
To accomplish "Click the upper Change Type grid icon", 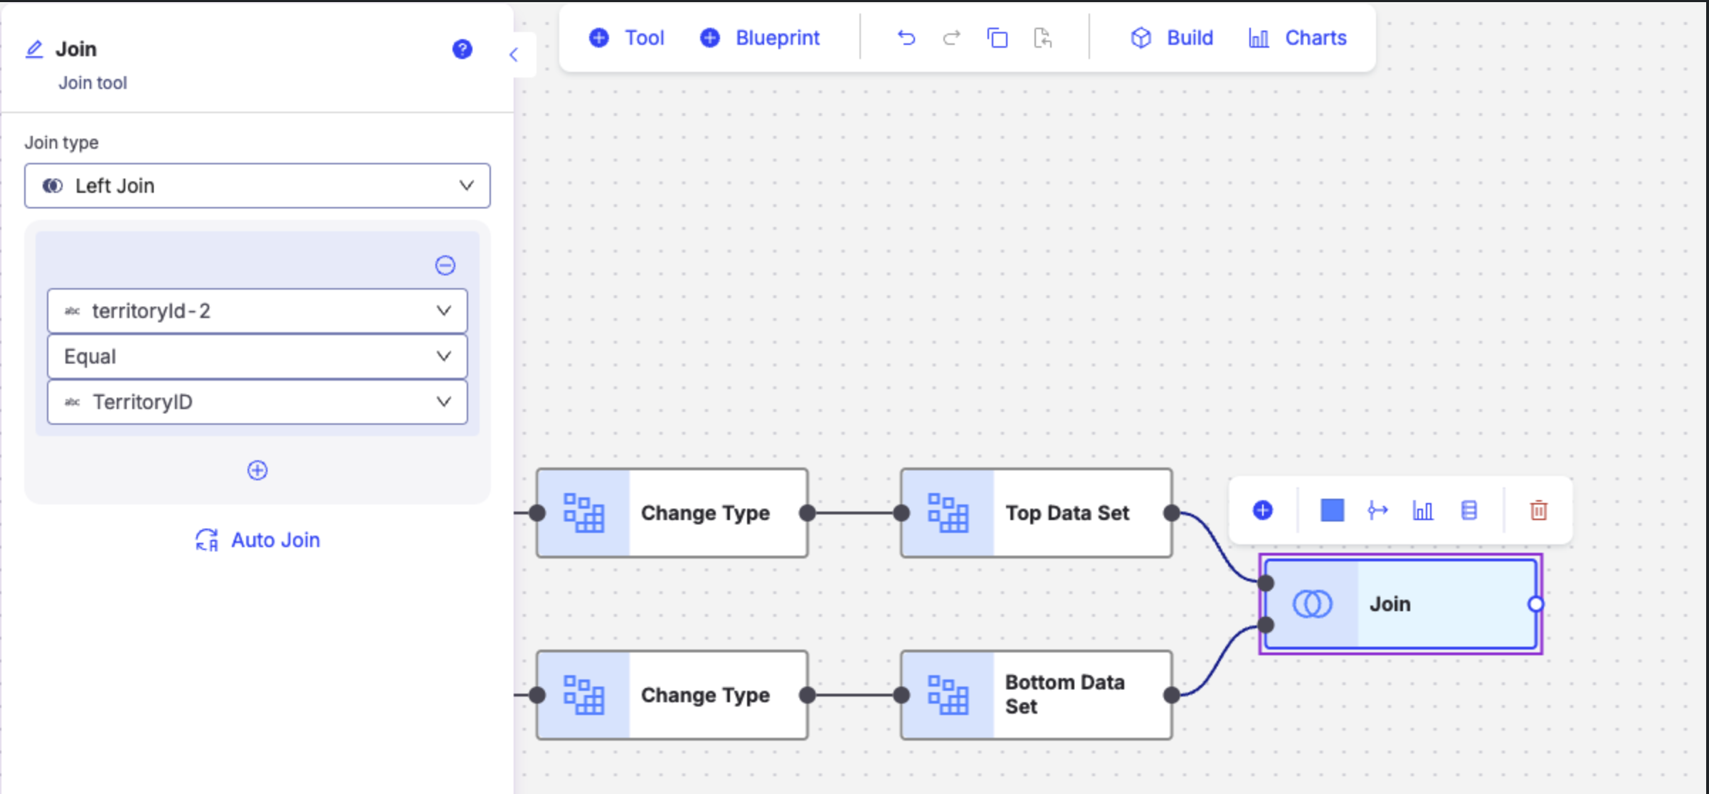I will (584, 513).
